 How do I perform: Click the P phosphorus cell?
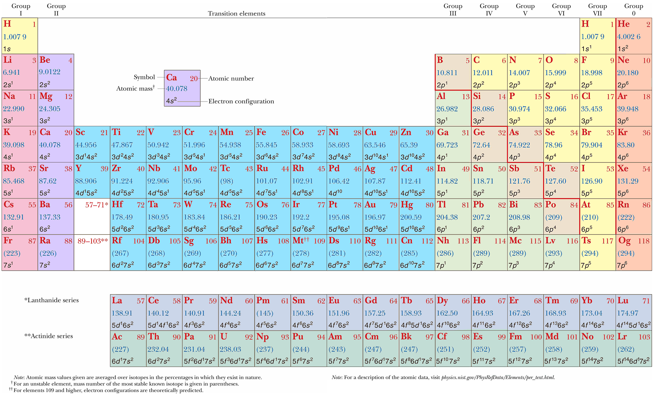526,108
